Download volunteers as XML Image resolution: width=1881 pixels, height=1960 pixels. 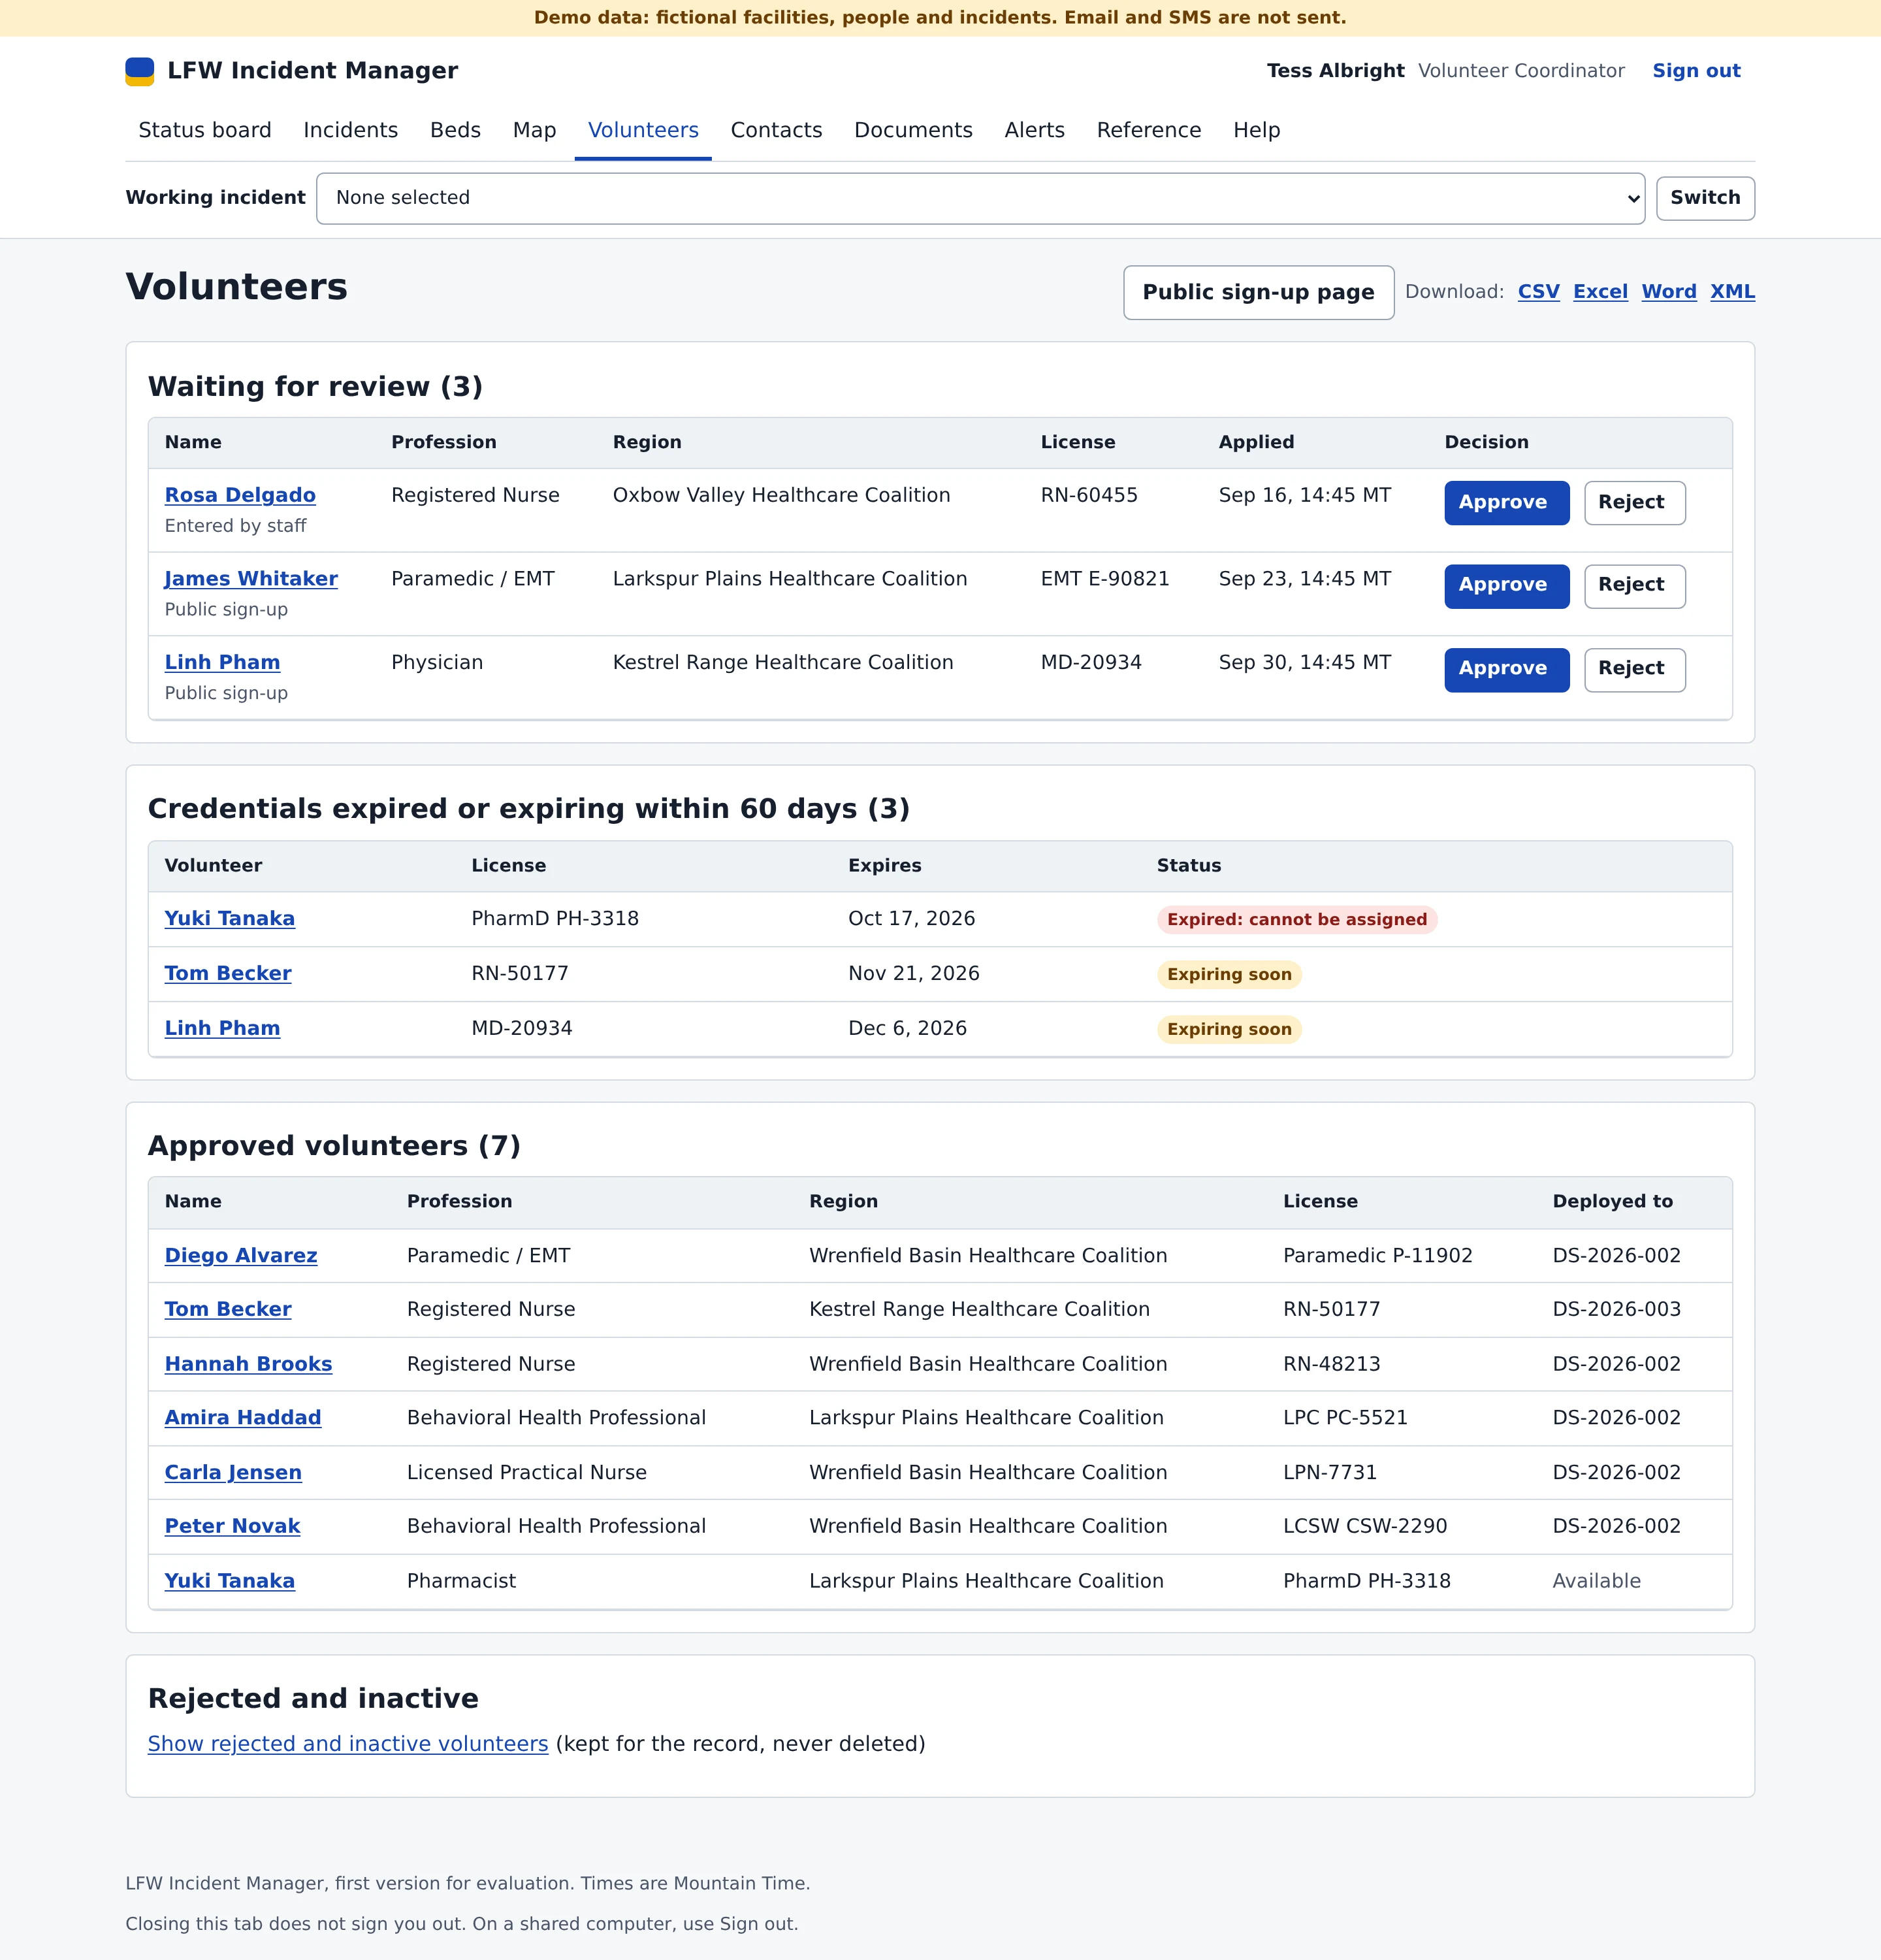click(x=1732, y=292)
